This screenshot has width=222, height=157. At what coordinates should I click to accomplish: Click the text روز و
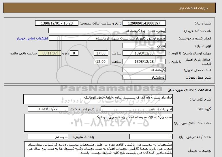[x=65, y=53]
